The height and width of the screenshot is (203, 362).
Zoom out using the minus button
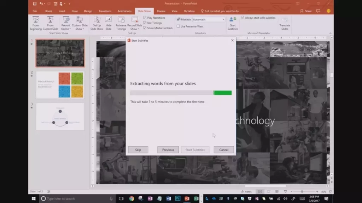pyautogui.click(x=291, y=191)
